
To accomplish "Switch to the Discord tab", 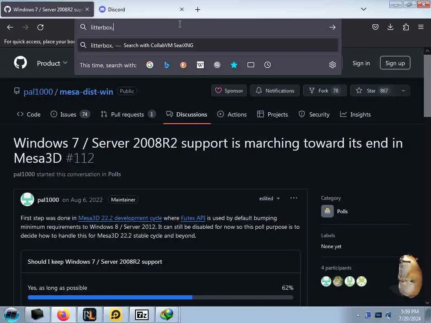I will [x=141, y=9].
